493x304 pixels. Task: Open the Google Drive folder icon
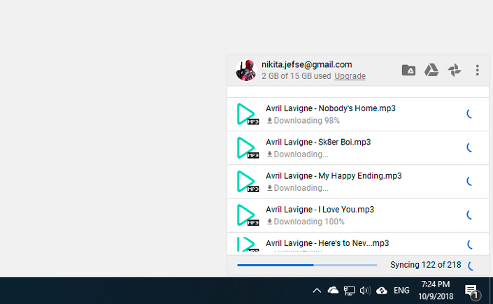[408, 70]
